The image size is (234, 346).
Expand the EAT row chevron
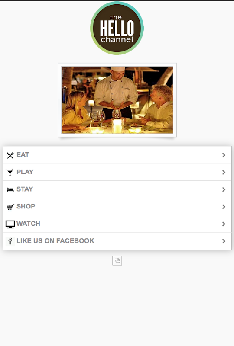pyautogui.click(x=224, y=155)
